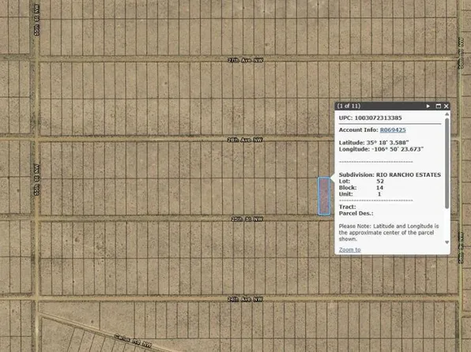The image size is (471, 352).
Task: Click the 25th St NW road label
Action: click(247, 219)
